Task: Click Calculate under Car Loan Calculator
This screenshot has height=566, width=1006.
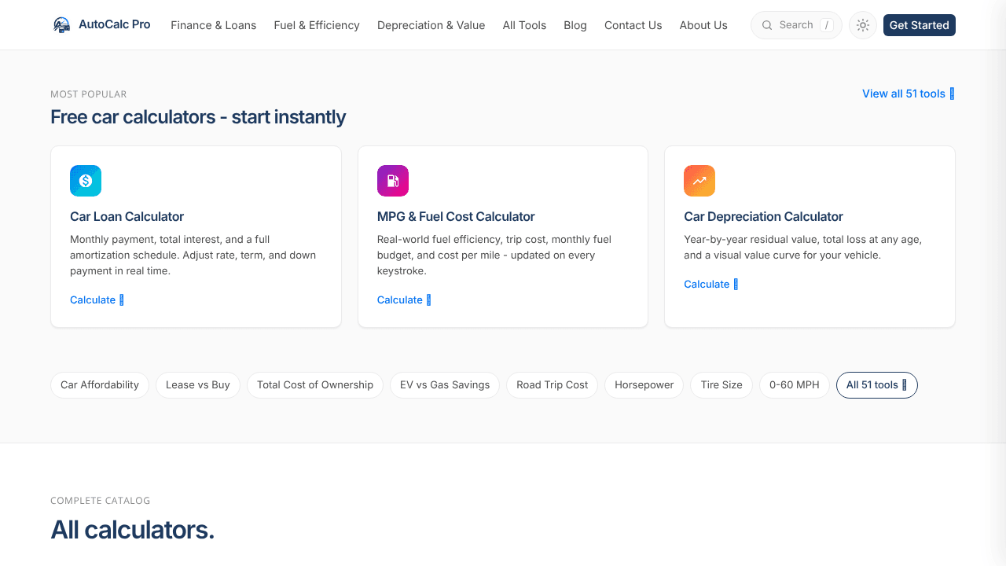Action: click(x=97, y=300)
